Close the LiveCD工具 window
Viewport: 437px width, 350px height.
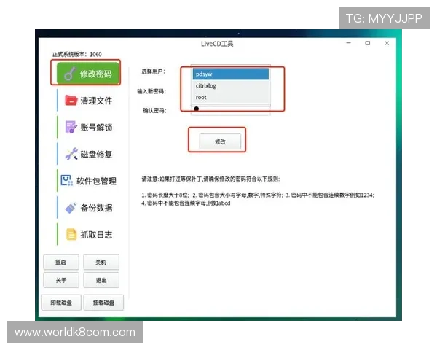[x=387, y=43]
